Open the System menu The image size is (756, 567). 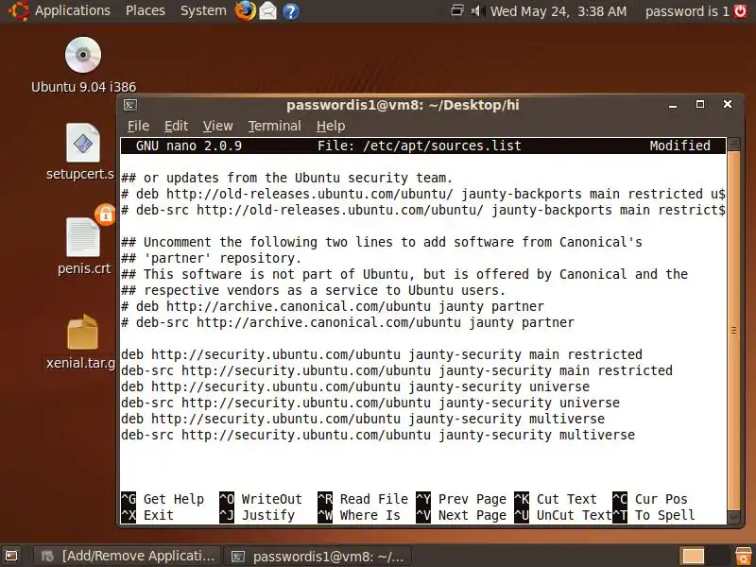(203, 10)
